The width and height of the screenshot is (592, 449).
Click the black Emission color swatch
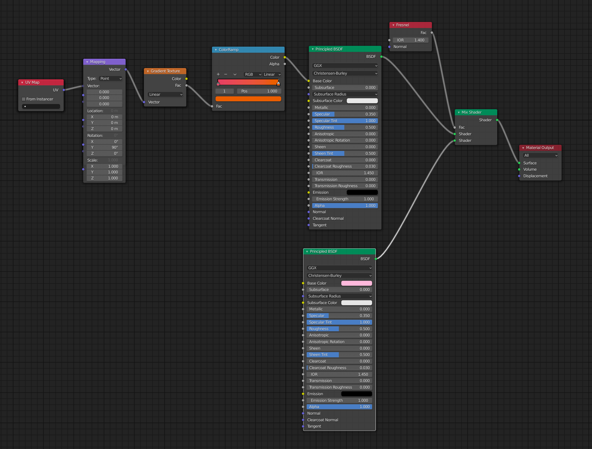362,192
